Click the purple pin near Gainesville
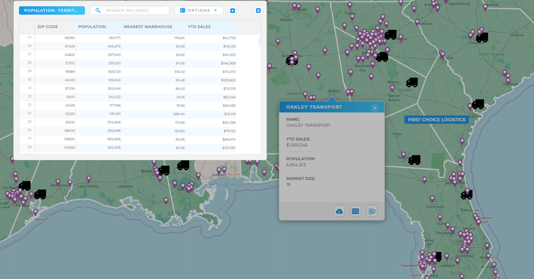 [x=432, y=198]
